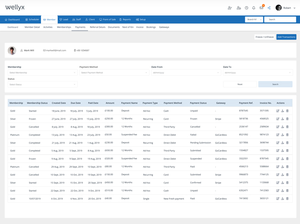The width and height of the screenshot is (300, 224).
Task: Click the notifications bell icon
Action: (254, 8)
